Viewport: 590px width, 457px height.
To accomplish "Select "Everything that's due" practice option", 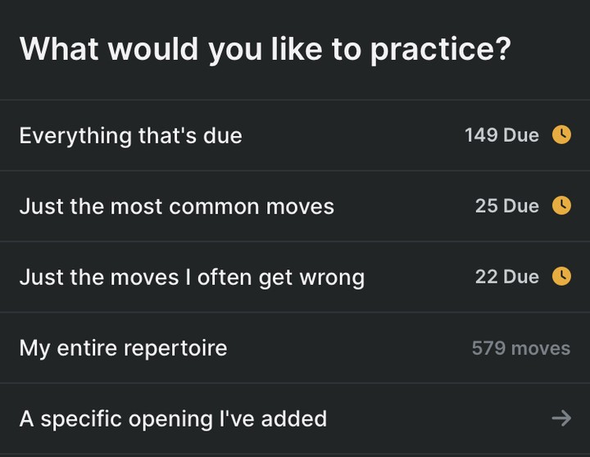I will [x=131, y=135].
